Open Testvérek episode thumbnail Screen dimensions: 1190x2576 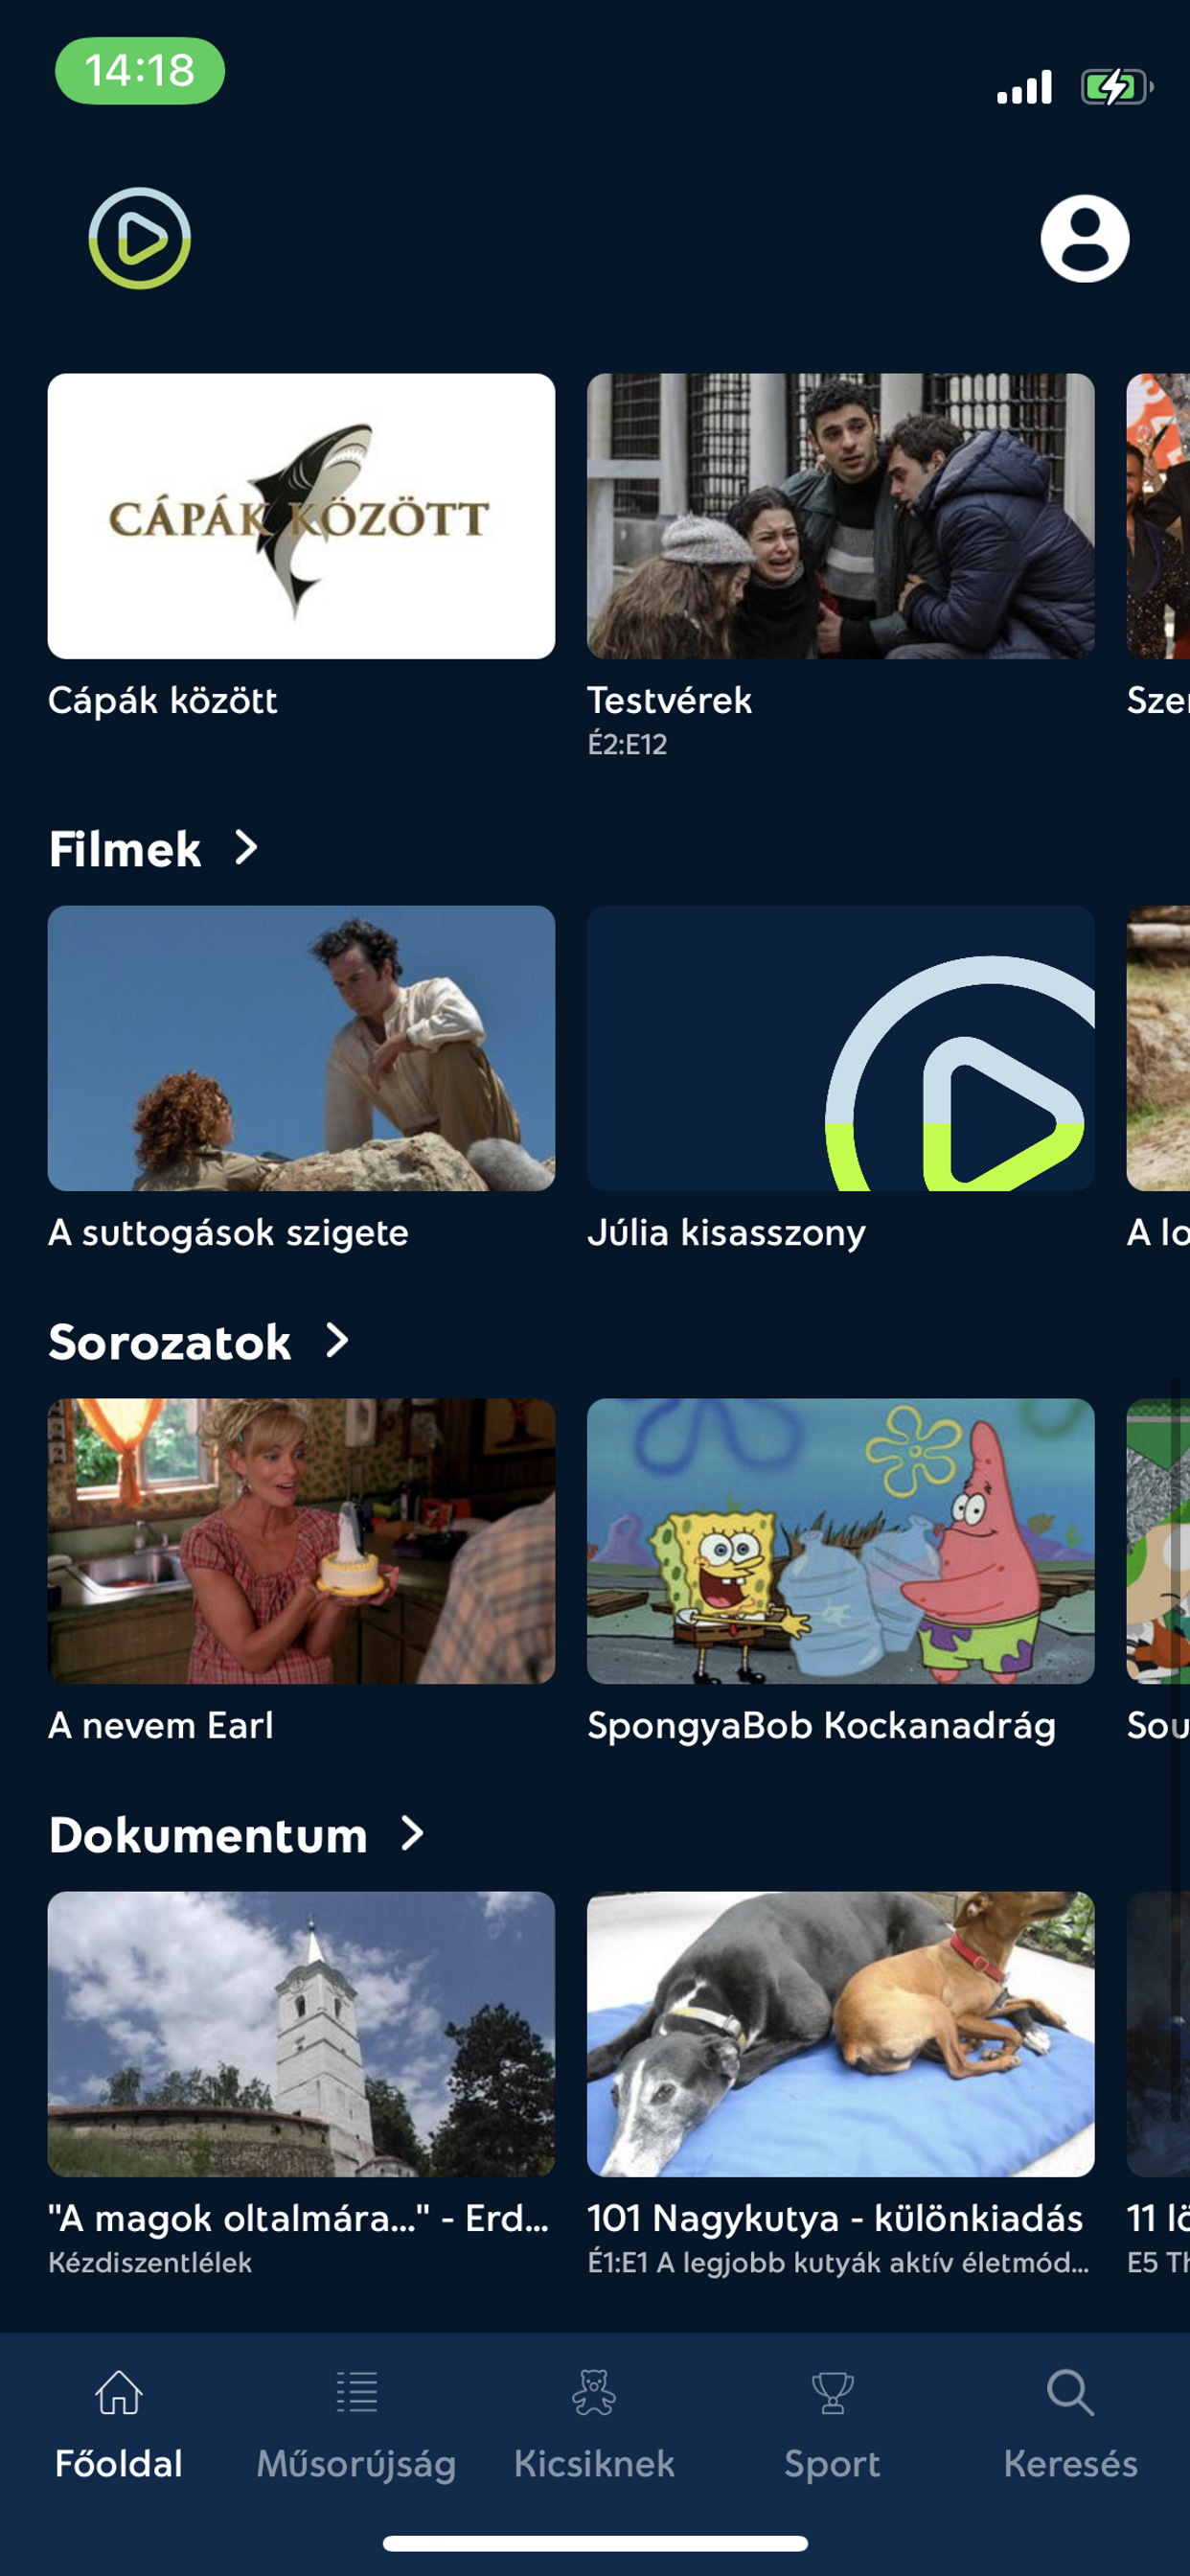click(840, 516)
